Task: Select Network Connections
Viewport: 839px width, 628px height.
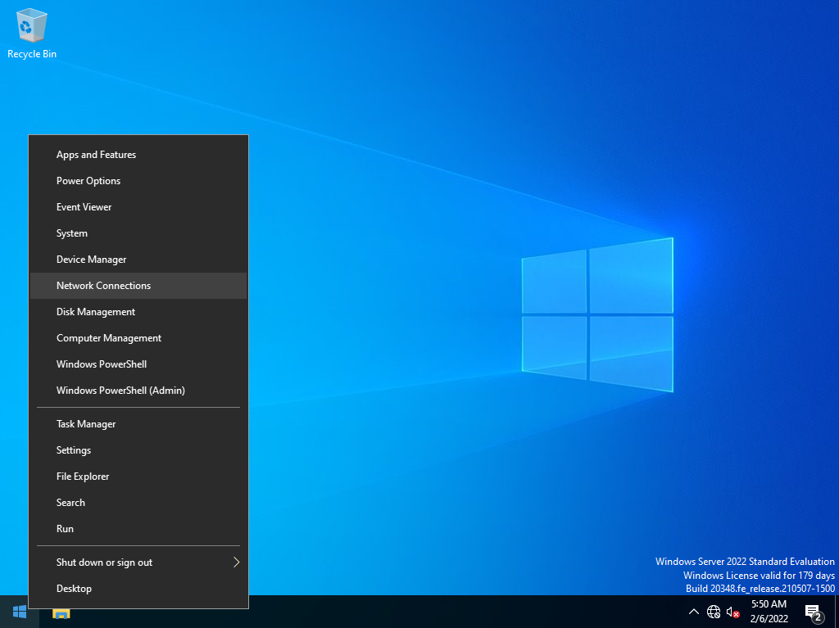Action: 138,286
